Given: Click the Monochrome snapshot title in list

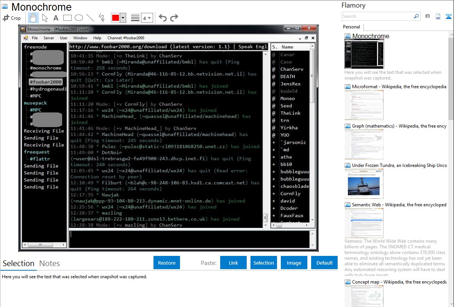Looking at the screenshot, I should pos(371,36).
